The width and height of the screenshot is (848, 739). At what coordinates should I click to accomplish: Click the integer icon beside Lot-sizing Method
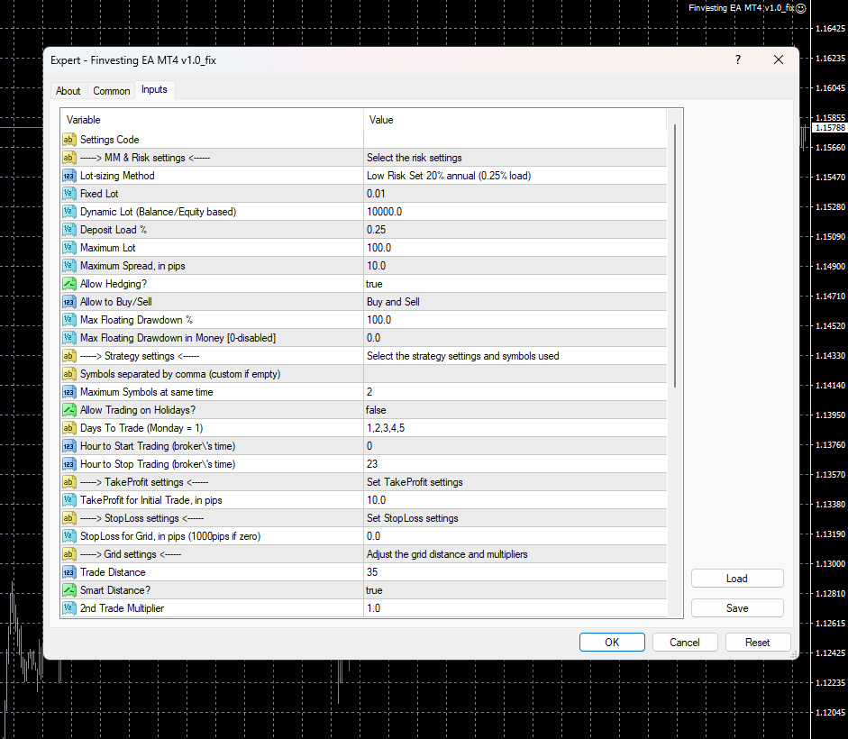[x=68, y=176]
